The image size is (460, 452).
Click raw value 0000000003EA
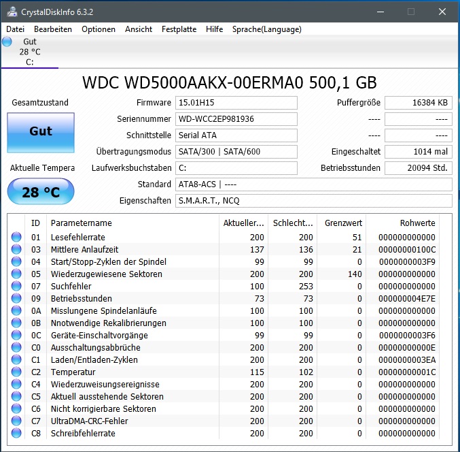pyautogui.click(x=407, y=359)
